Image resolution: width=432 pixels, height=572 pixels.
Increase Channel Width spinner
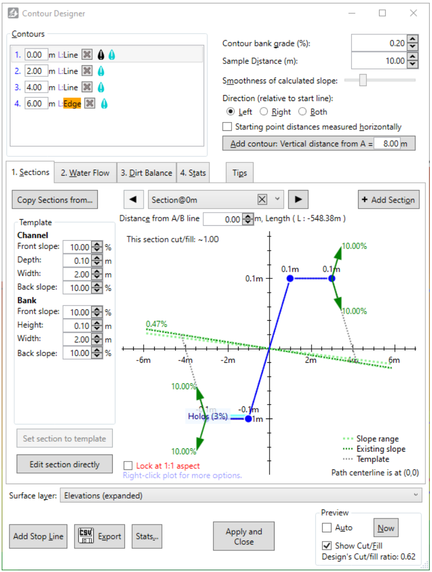pyautogui.click(x=97, y=272)
